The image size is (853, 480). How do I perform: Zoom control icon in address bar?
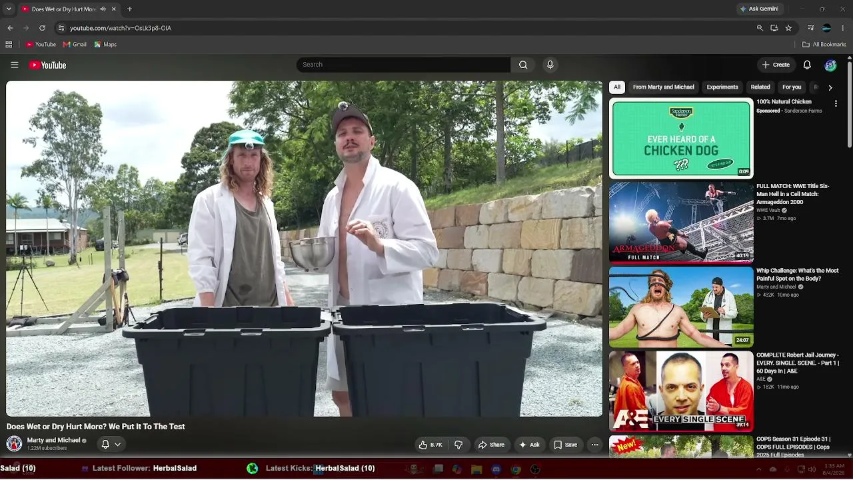(x=760, y=28)
